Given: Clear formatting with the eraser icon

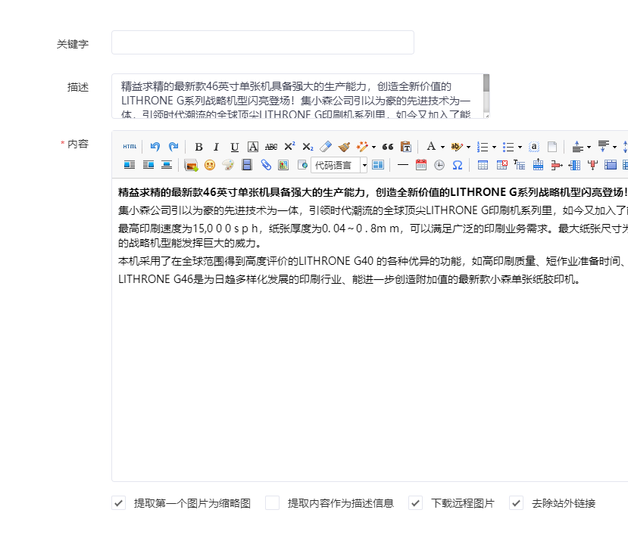Looking at the screenshot, I should click(326, 147).
